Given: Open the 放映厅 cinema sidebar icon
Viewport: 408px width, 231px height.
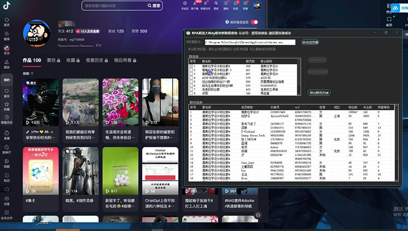Looking at the screenshot, I should [x=7, y=147].
